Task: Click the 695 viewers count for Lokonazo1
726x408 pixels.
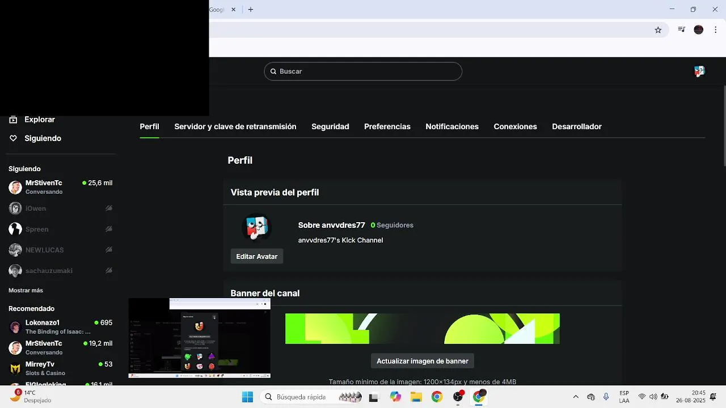Action: click(x=103, y=322)
